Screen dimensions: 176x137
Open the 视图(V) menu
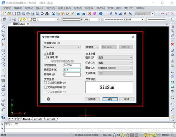click(x=29, y=8)
